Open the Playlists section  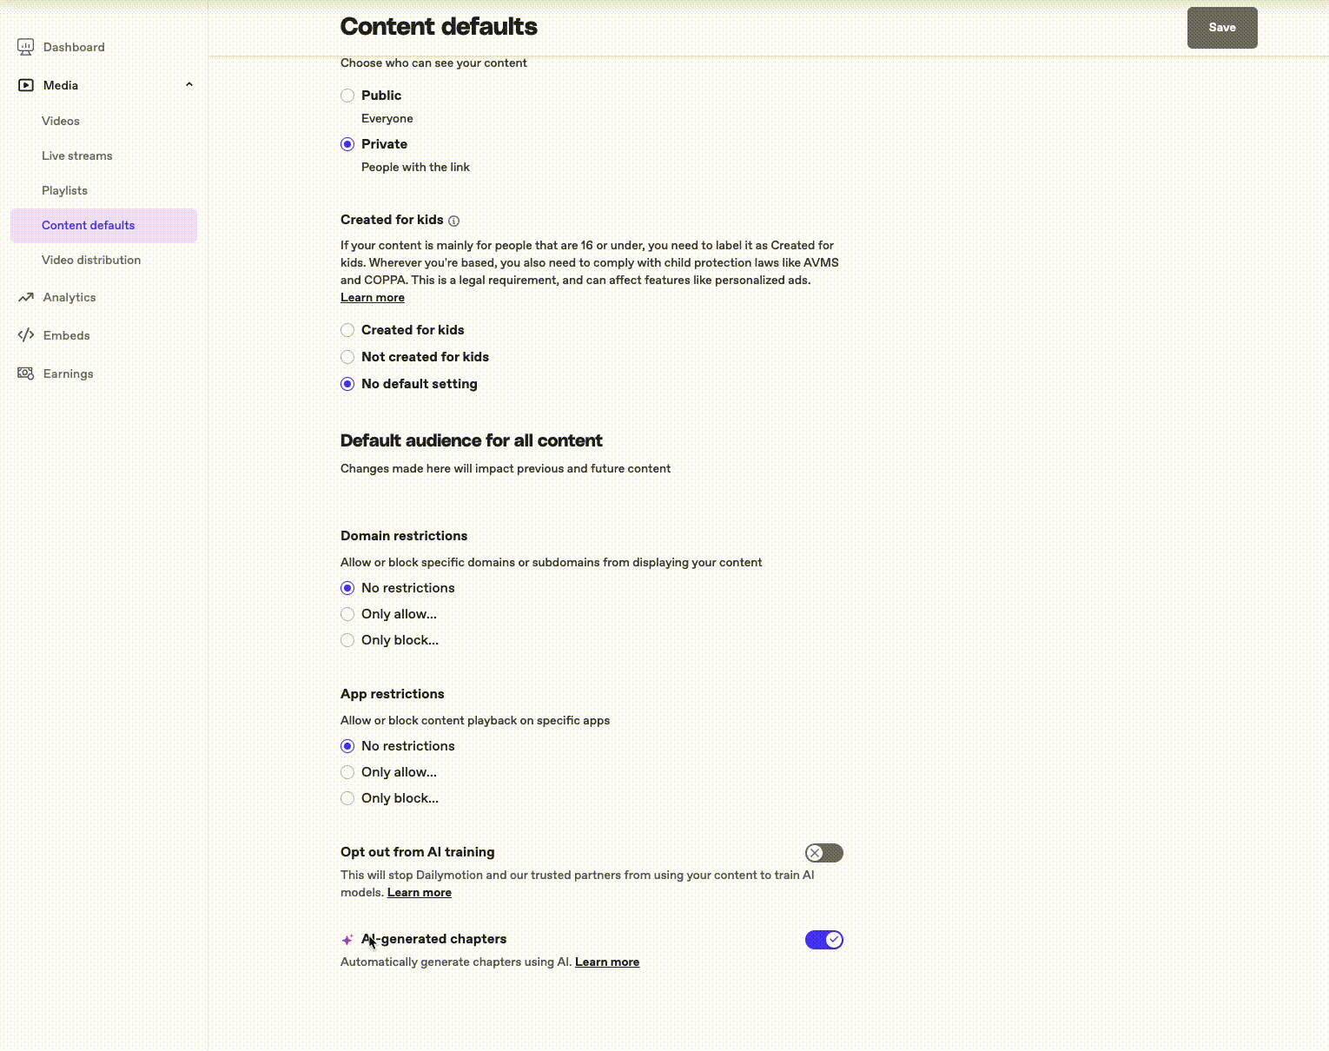(64, 190)
